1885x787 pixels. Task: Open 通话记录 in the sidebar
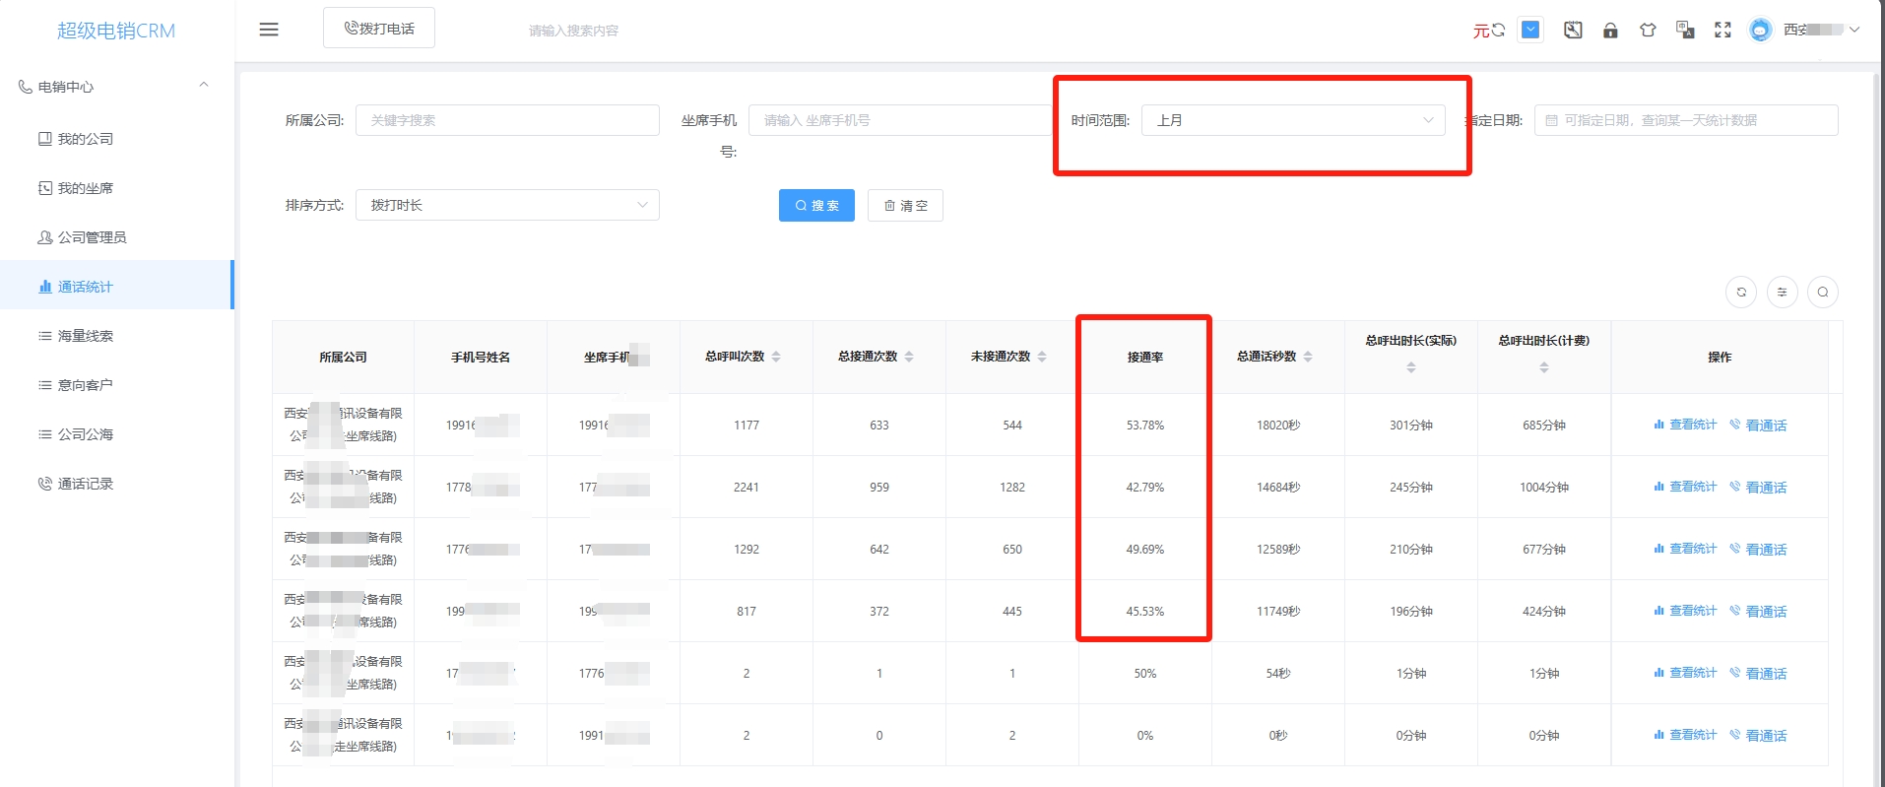[x=85, y=484]
